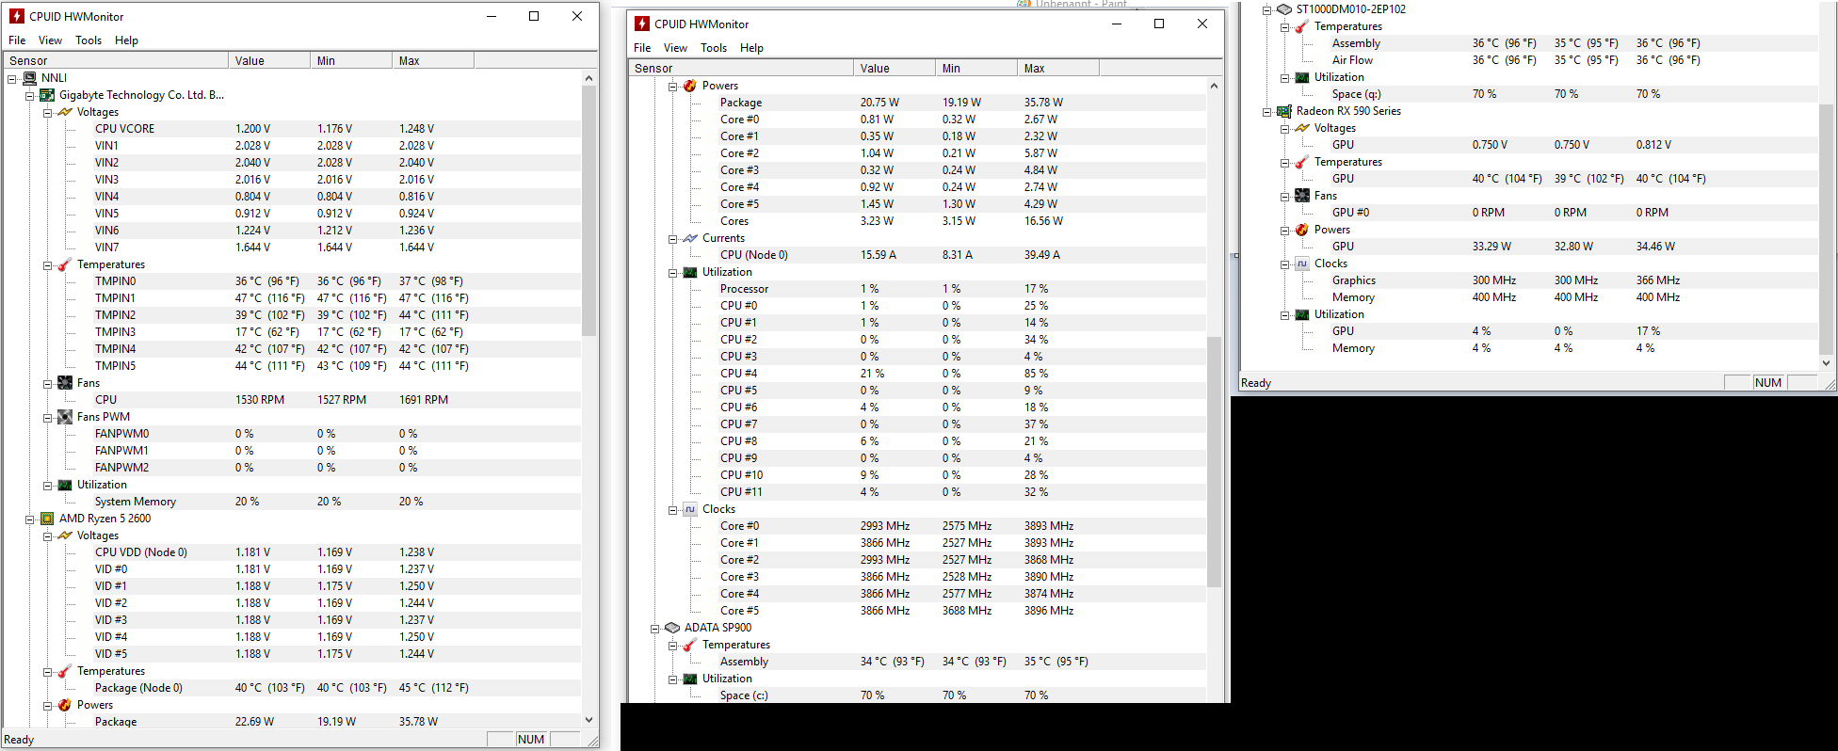Viewport: 1838px width, 751px height.
Task: Open the Tools menu in left HWMonitor window
Action: pyautogui.click(x=89, y=40)
